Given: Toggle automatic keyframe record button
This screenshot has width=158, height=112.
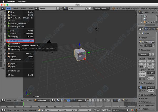Looking at the screenshot, I should (x=132, y=110).
